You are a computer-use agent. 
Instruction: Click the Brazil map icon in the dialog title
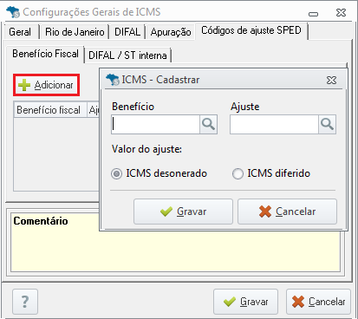(x=112, y=80)
